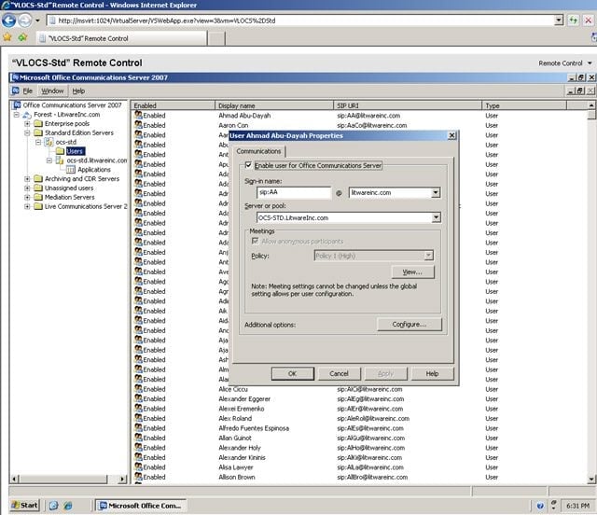597x515 pixels.
Task: Click the MMC console icon beside File menu
Action: coord(16,90)
